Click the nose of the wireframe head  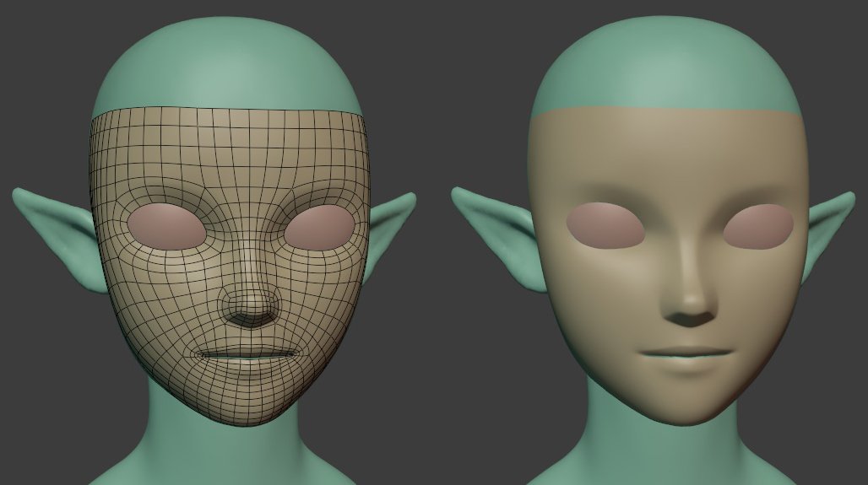[251, 305]
